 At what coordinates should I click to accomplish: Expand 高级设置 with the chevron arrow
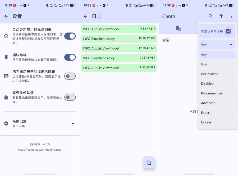click(73, 123)
